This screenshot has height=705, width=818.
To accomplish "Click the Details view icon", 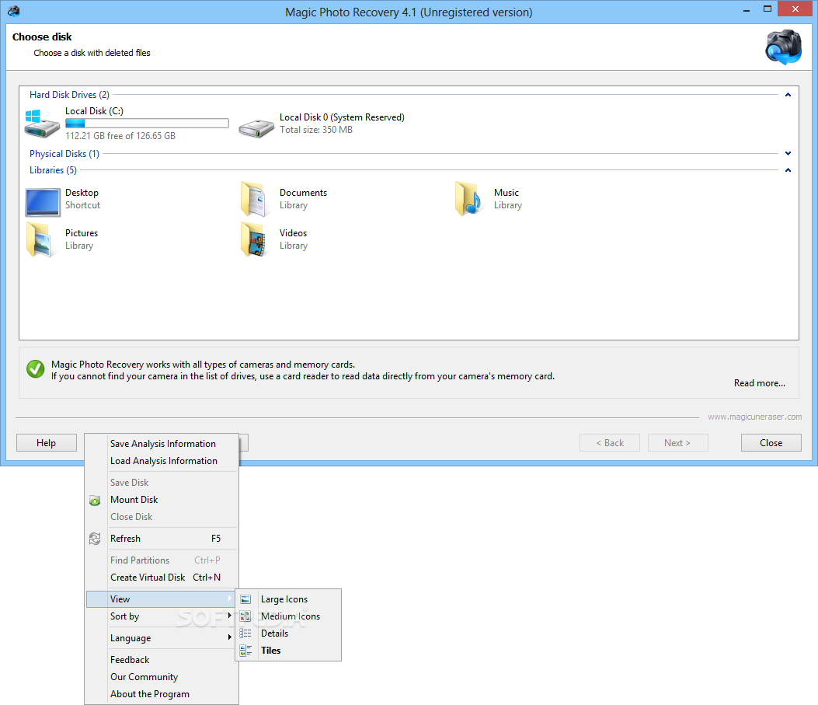I will (x=245, y=633).
